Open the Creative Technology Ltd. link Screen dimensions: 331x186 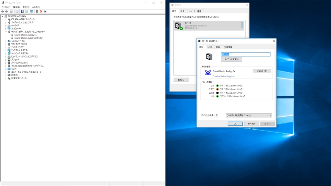coord(224,76)
